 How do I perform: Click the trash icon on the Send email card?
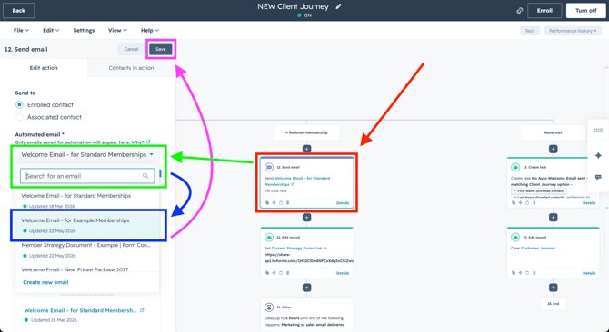(x=288, y=203)
